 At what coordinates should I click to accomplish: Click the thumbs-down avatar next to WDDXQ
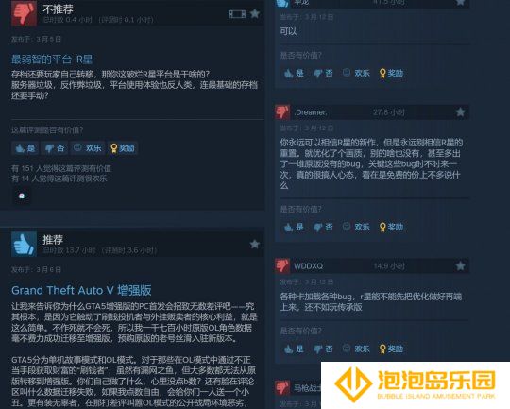[x=282, y=265]
